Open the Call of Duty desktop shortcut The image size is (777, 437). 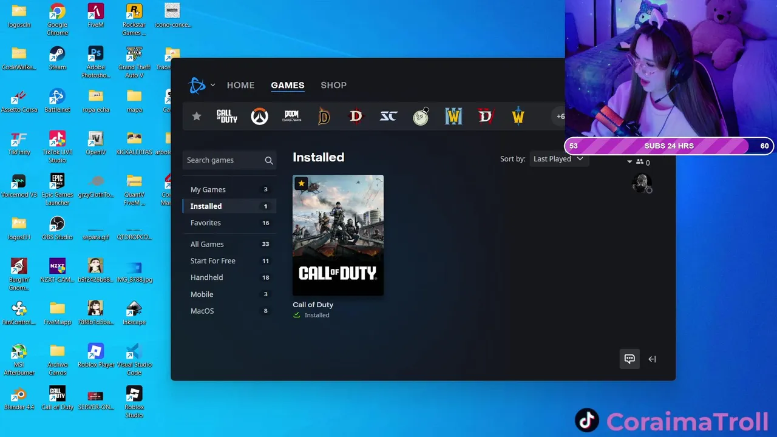pos(57,399)
